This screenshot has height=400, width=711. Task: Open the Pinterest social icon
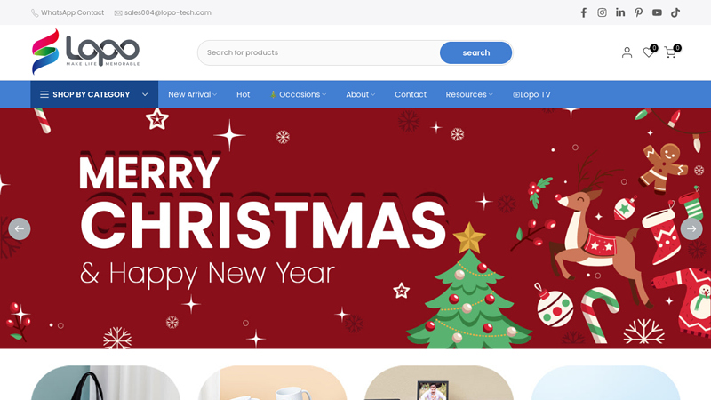(x=638, y=12)
